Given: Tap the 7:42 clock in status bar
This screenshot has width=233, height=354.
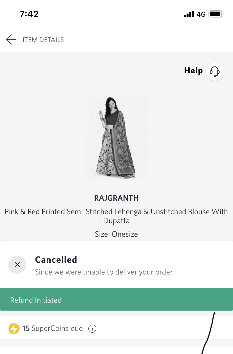Looking at the screenshot, I should pyautogui.click(x=29, y=14).
